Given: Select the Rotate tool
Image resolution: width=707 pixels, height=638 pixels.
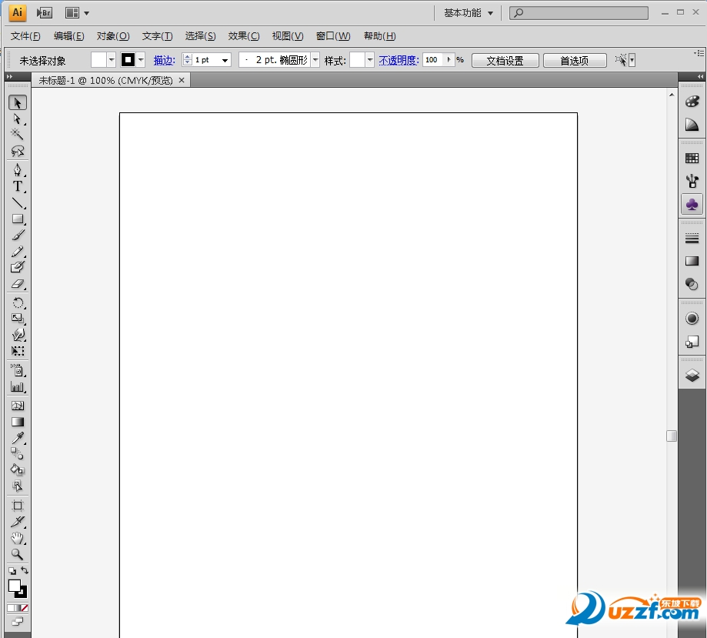Looking at the screenshot, I should point(18,302).
